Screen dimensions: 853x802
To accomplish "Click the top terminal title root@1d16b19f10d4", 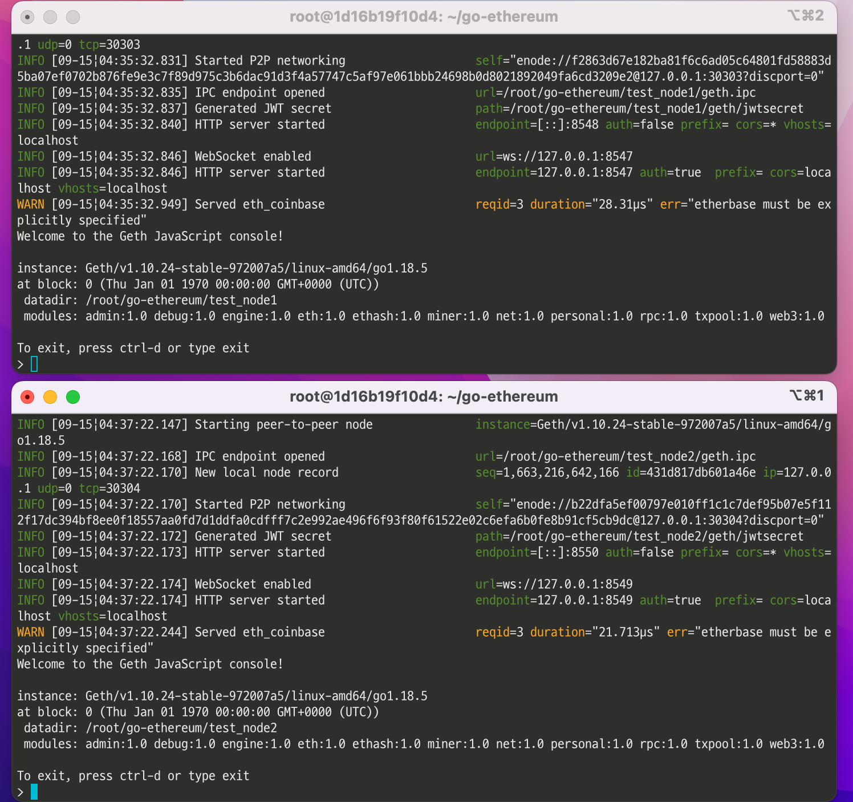I will [x=424, y=17].
